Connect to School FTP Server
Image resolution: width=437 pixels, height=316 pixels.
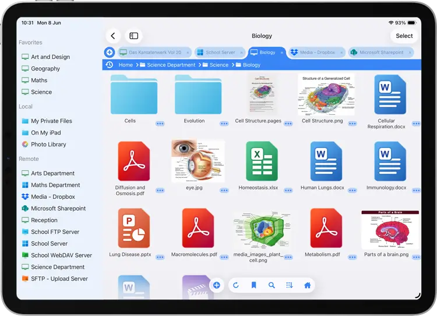(51, 232)
